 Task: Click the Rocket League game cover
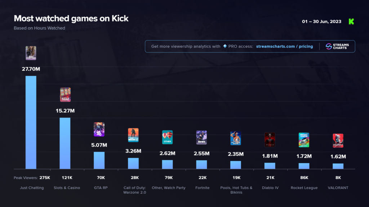pyautogui.click(x=304, y=140)
